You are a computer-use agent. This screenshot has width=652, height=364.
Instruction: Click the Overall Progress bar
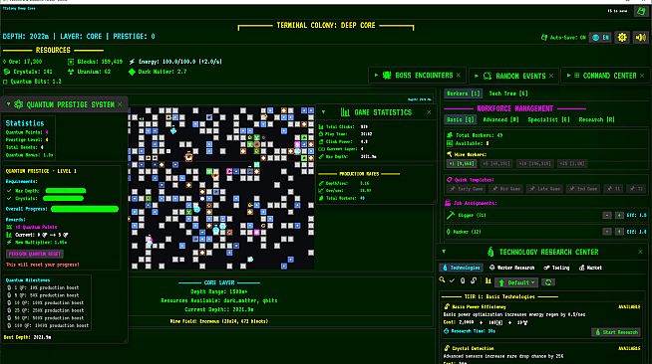pos(85,209)
